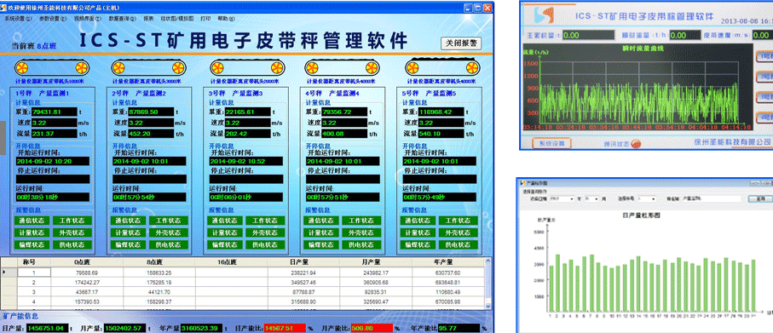Click cell value 315688.90
The width and height of the screenshot is (773, 333).
(x=304, y=301)
